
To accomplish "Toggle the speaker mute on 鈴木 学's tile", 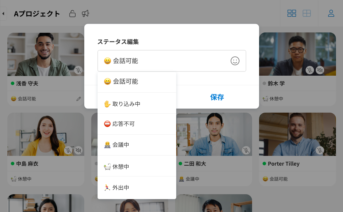I will click(x=320, y=70).
